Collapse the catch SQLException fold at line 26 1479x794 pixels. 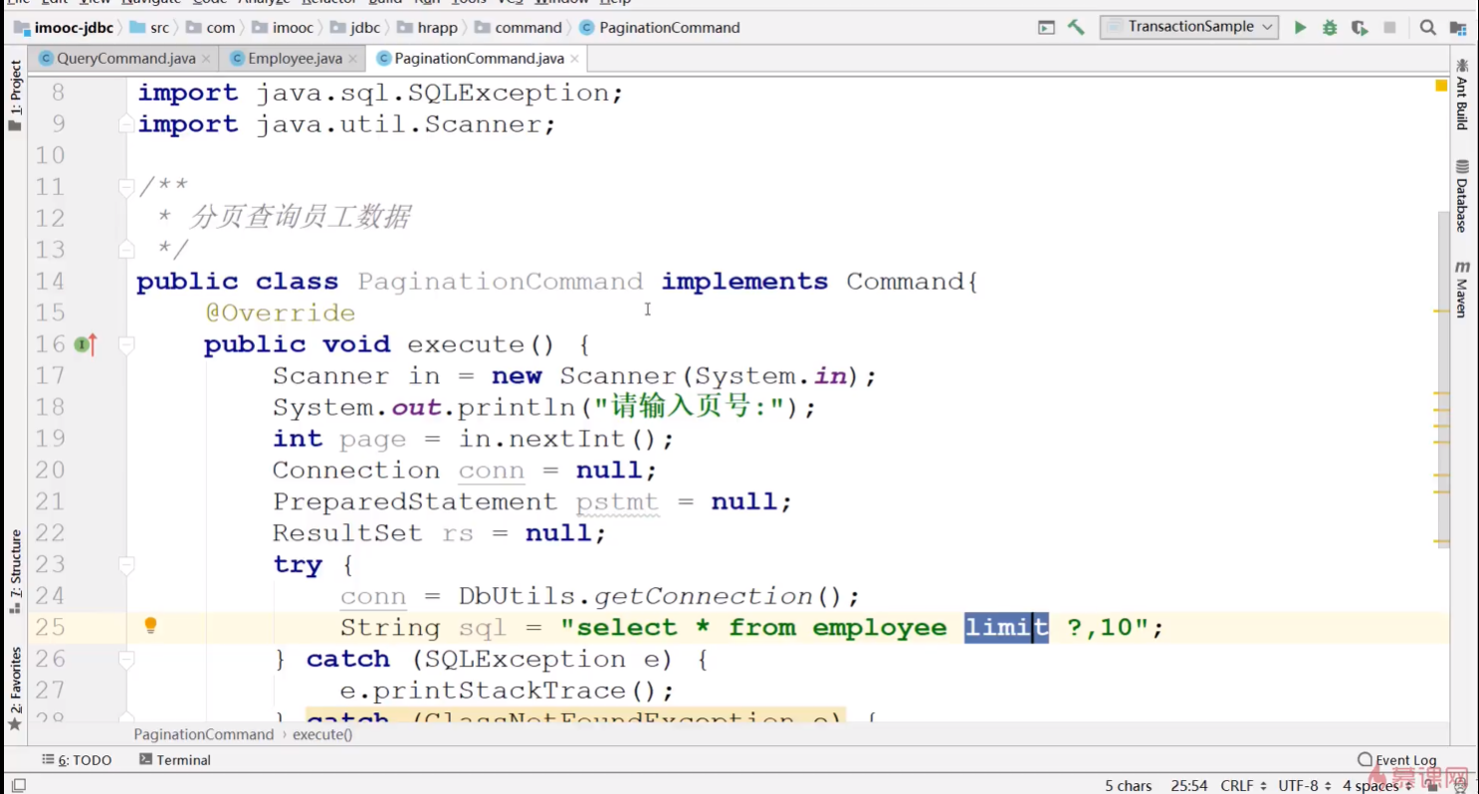pos(126,659)
